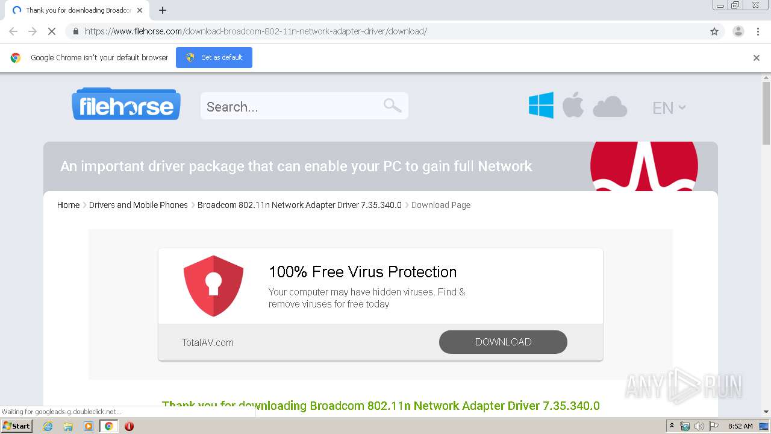Click the TotalAV DOWNLOAD button
This screenshot has height=434, width=771.
503,342
